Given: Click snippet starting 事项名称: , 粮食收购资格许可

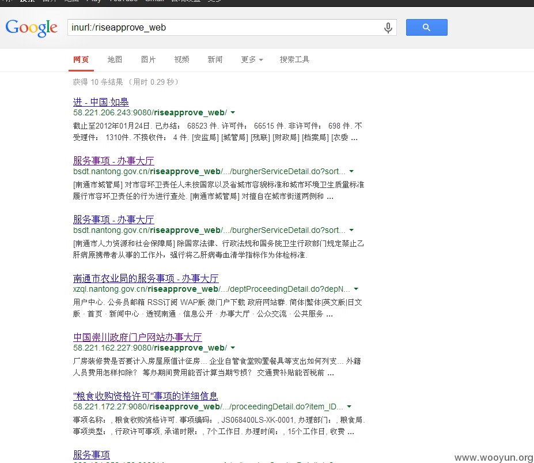Looking at the screenshot, I should (219, 426).
